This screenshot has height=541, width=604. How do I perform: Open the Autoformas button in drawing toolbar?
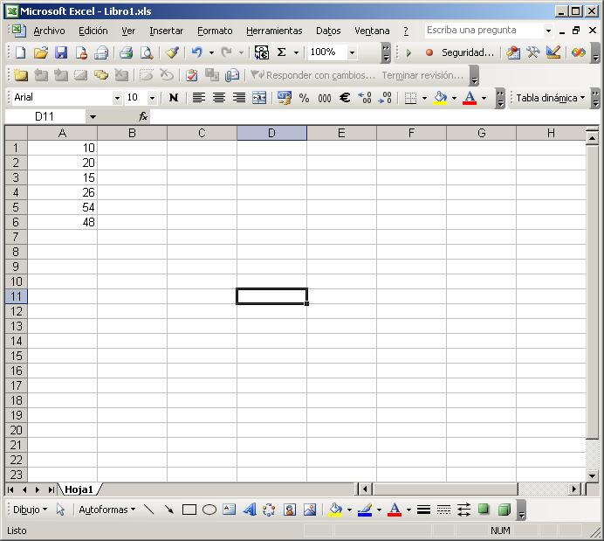coord(106,510)
